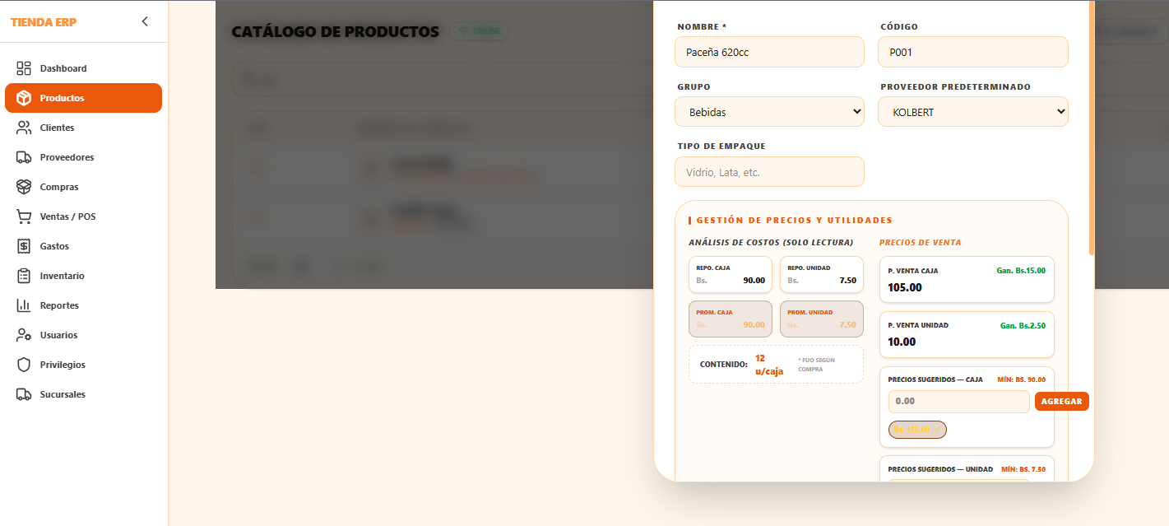Viewport: 1169px width, 526px height.
Task: Open the Dashboard menu item
Action: (83, 68)
